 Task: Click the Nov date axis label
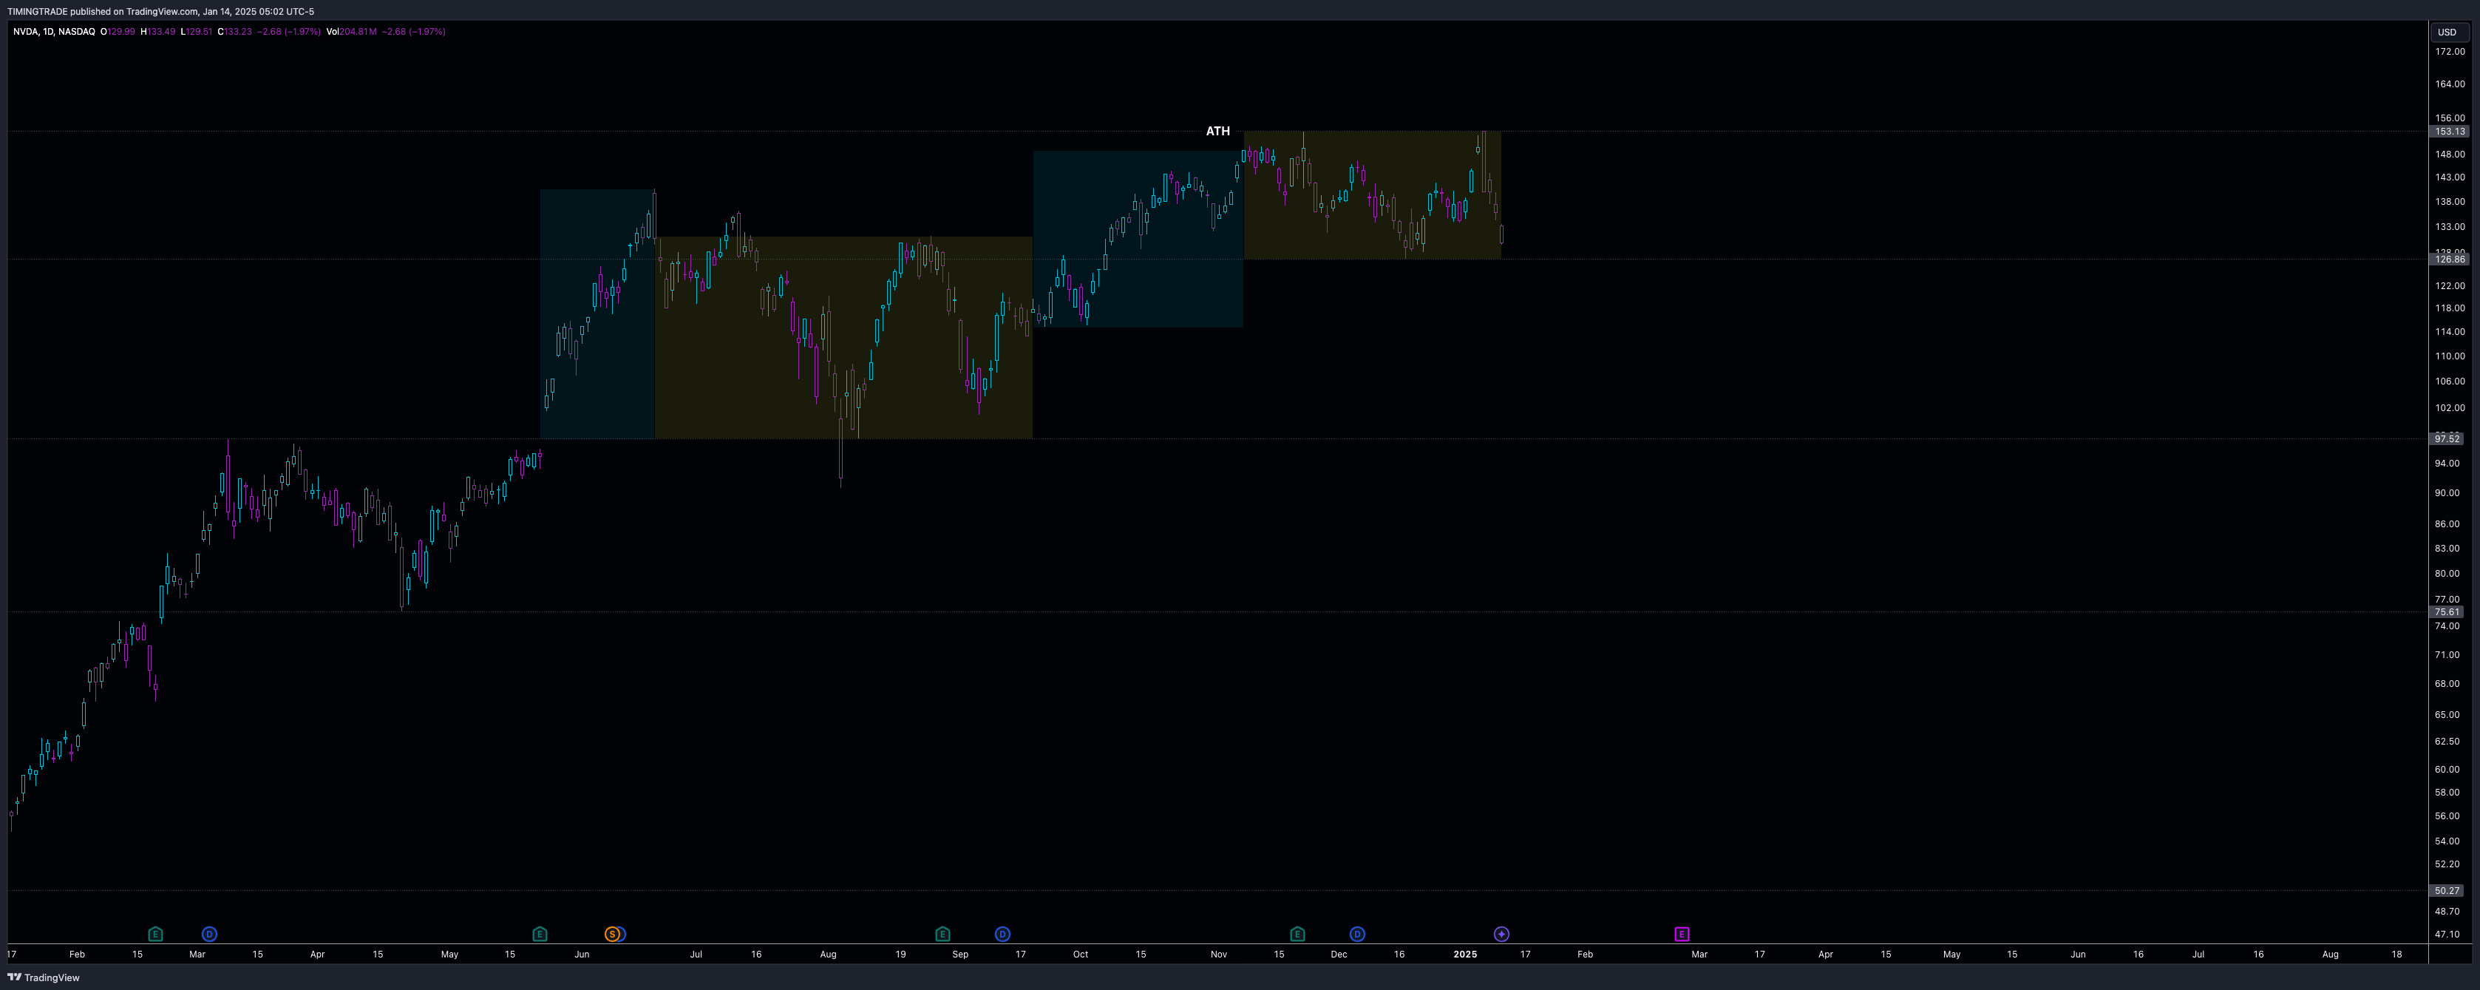[1218, 955]
